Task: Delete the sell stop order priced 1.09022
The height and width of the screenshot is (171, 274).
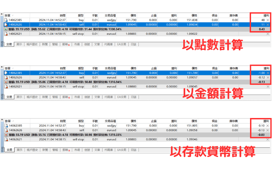Action: click(268, 34)
